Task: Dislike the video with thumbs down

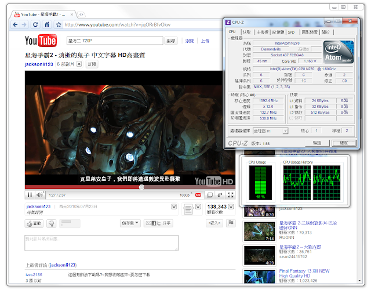Action: pyautogui.click(x=52, y=223)
